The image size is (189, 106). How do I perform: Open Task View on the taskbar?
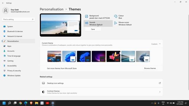point(15,103)
